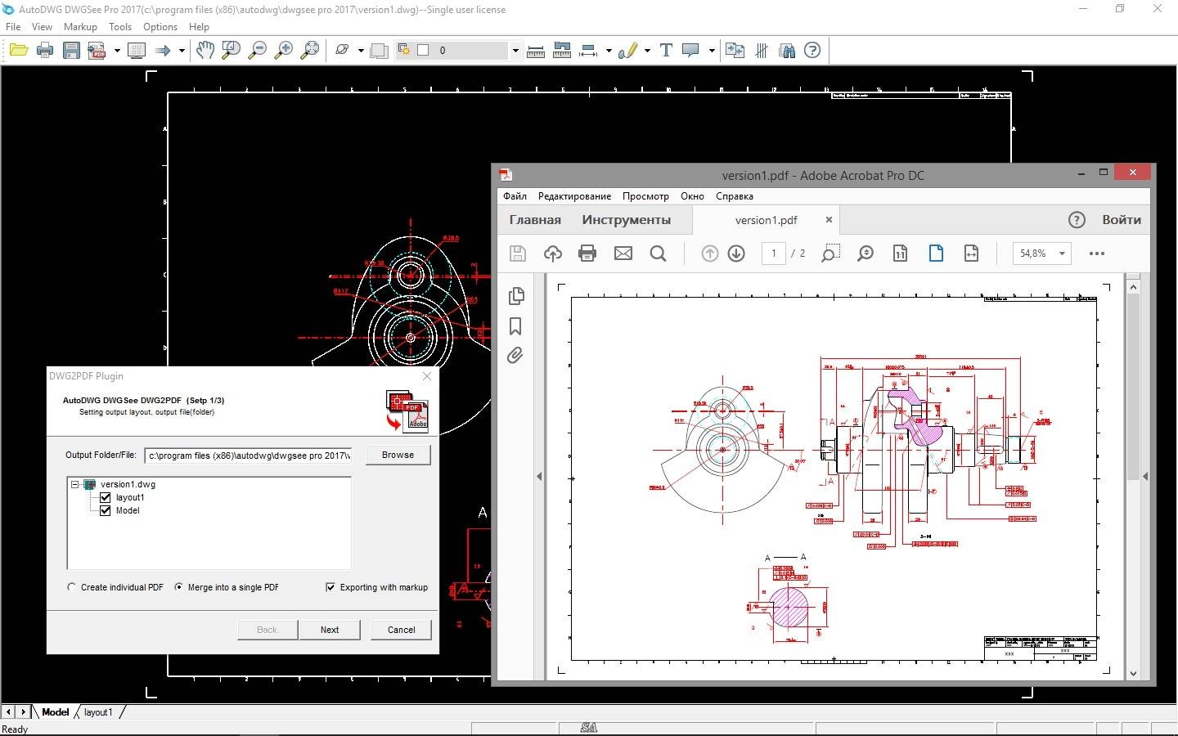
Task: Toggle the layer checkbox next to 0
Action: tap(423, 50)
